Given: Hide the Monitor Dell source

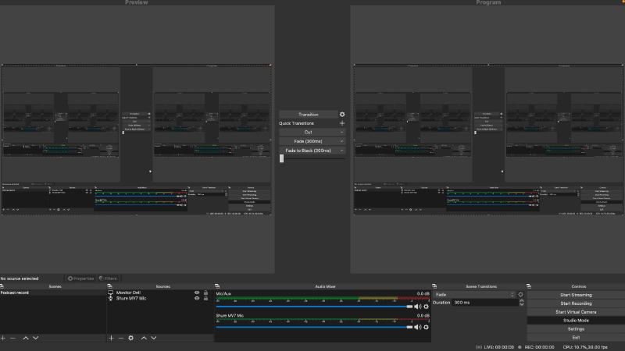Looking at the screenshot, I should coord(197,292).
